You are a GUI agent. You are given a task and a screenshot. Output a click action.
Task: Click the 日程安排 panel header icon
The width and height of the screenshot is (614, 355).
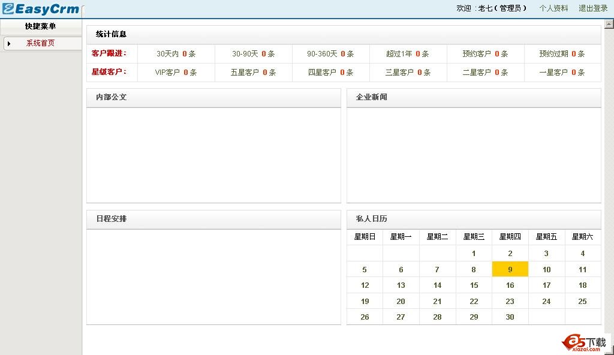point(110,219)
